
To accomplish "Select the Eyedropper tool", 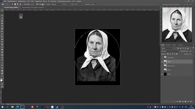I will tap(2, 26).
